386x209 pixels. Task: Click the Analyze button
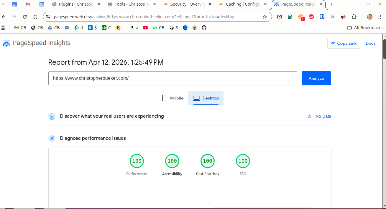pyautogui.click(x=316, y=78)
